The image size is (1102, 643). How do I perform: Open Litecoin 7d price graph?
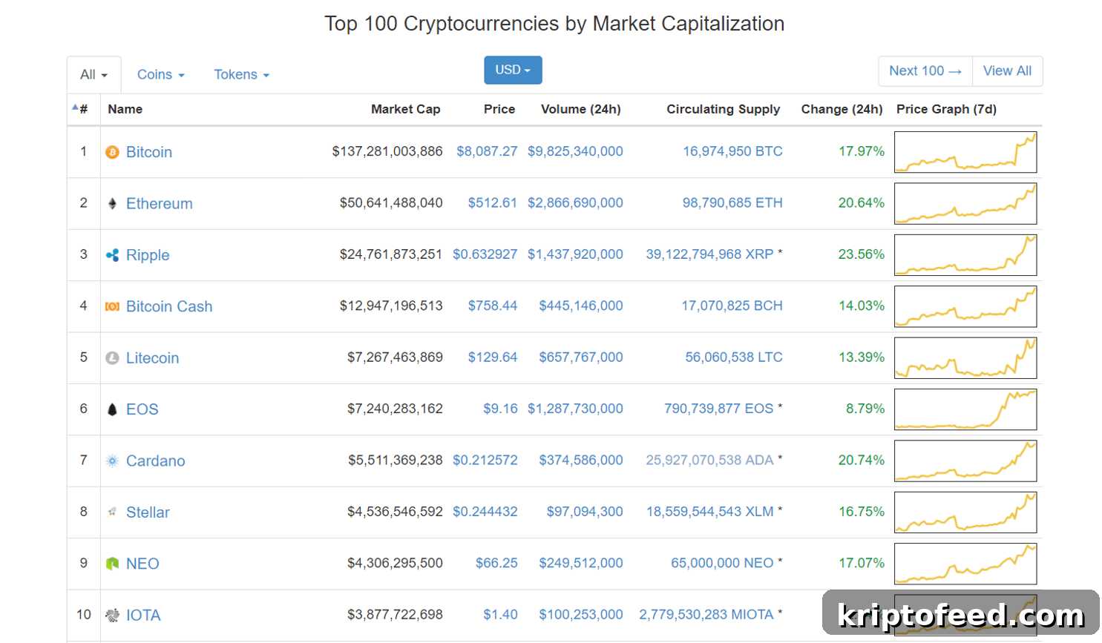[x=965, y=358]
